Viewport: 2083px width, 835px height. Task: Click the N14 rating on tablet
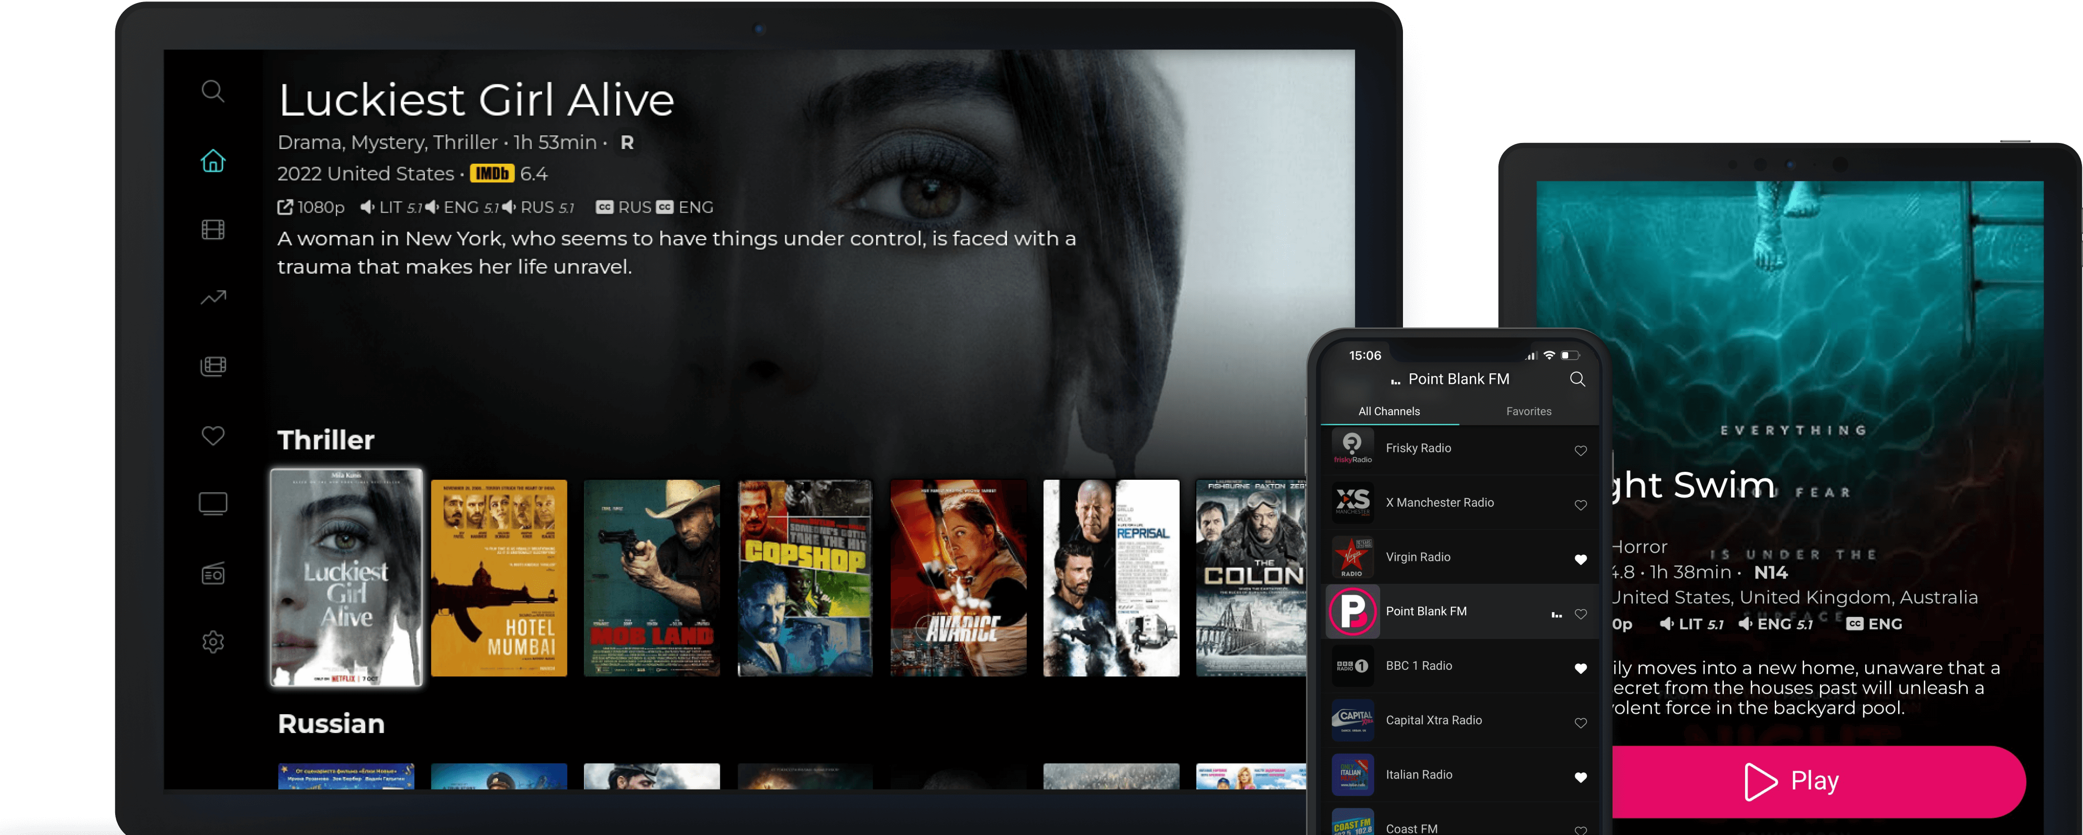click(x=1770, y=573)
